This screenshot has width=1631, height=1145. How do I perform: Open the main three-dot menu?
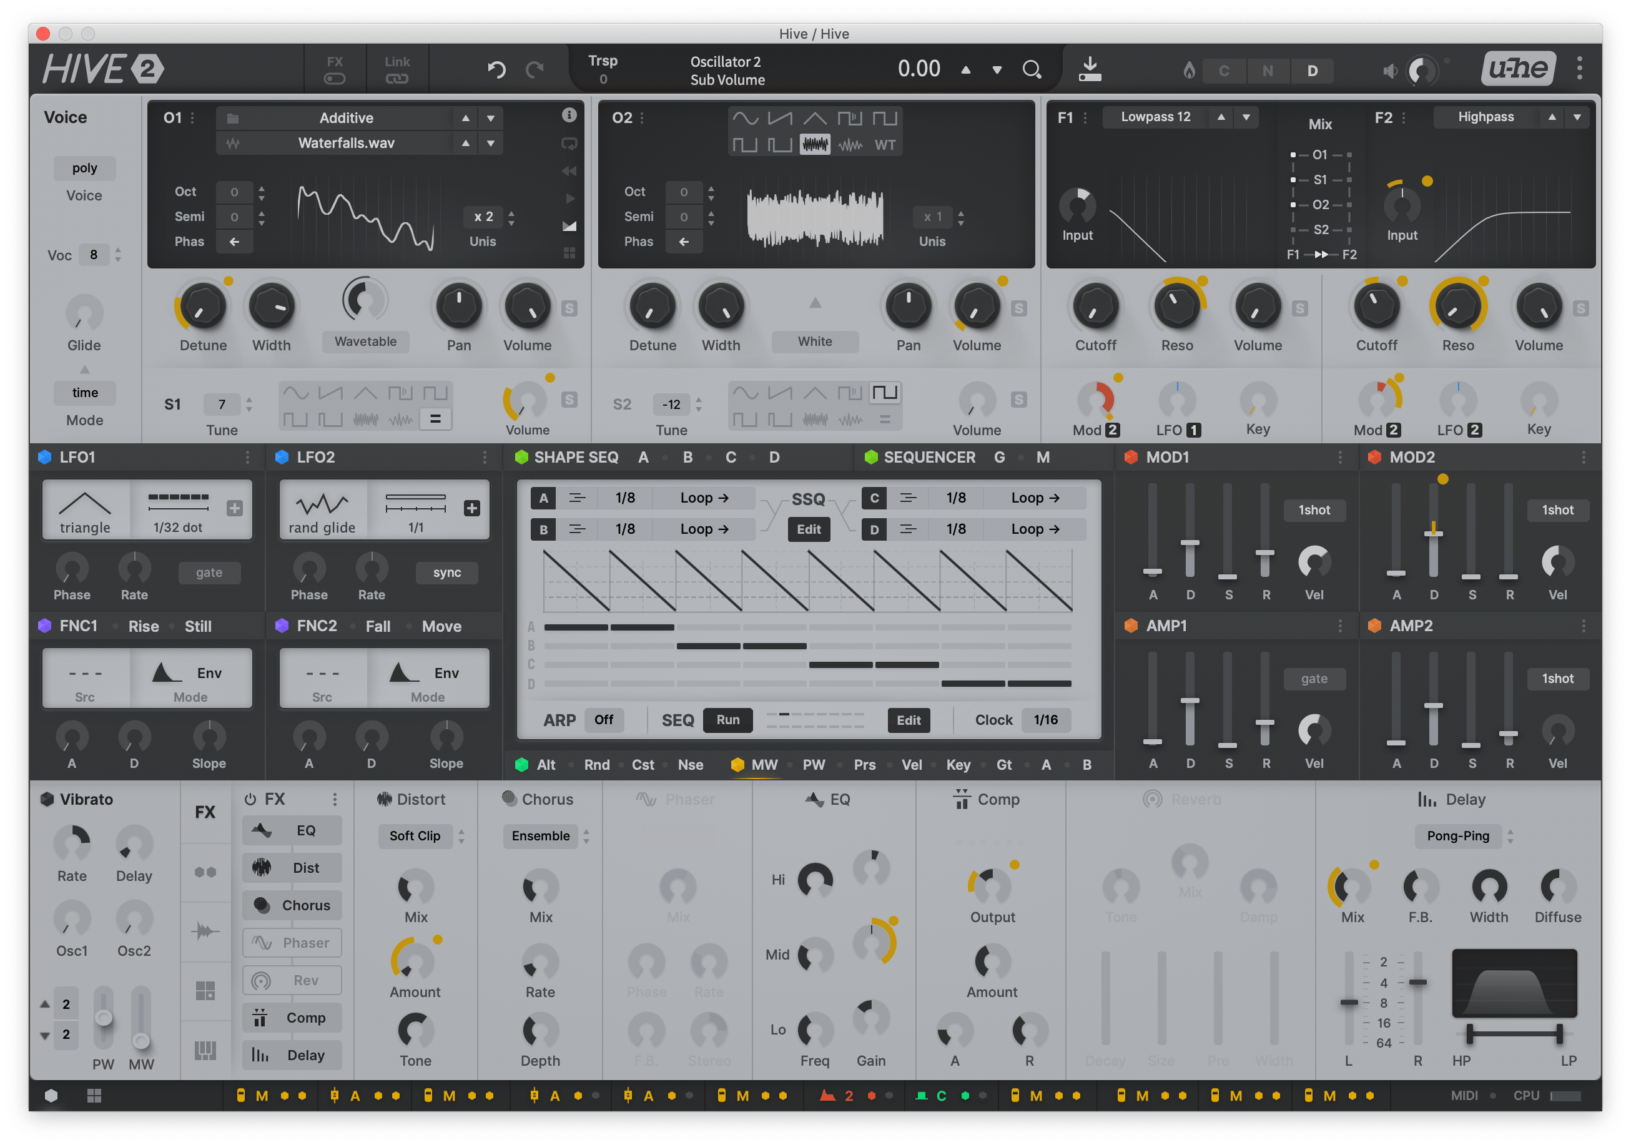coord(1579,68)
